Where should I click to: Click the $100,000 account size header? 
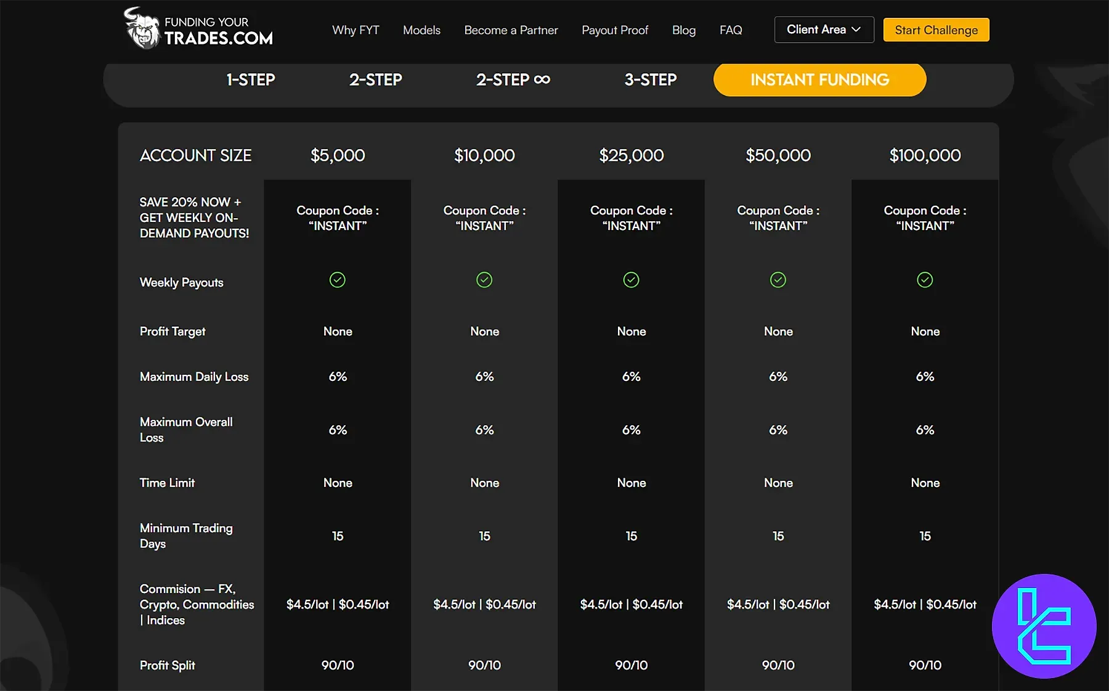925,155
